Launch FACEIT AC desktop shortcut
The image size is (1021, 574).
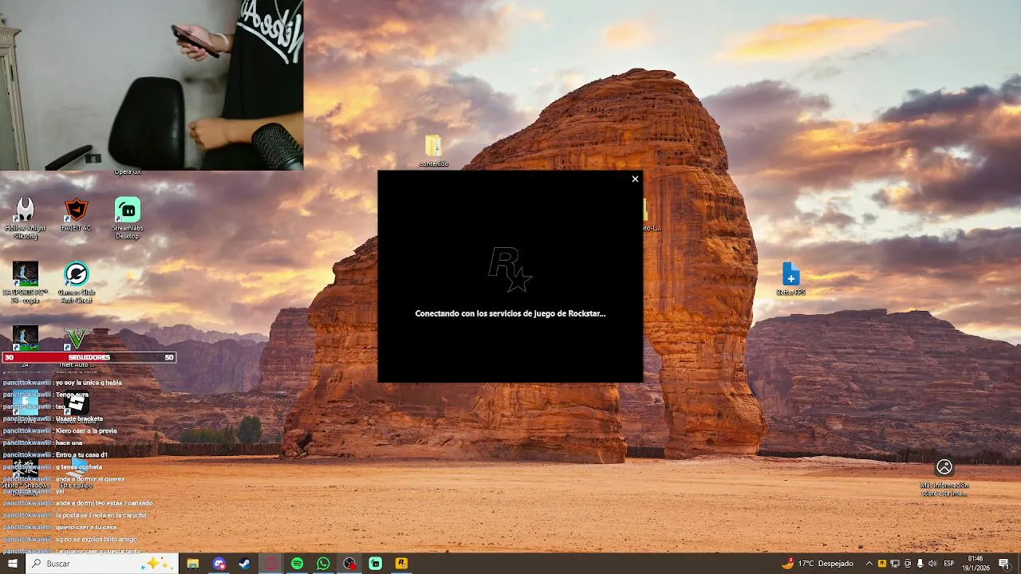76,215
